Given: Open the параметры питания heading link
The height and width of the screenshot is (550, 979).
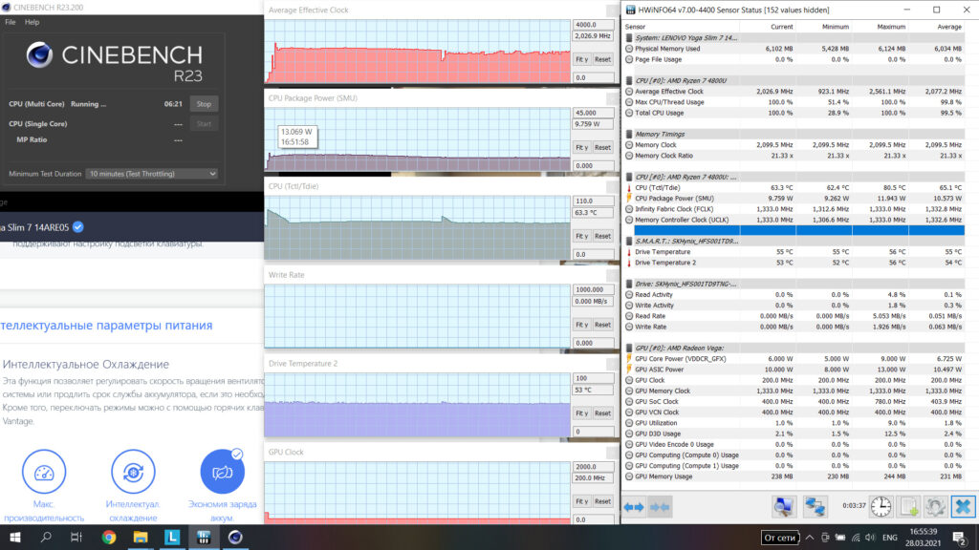Looking at the screenshot, I should click(x=106, y=326).
